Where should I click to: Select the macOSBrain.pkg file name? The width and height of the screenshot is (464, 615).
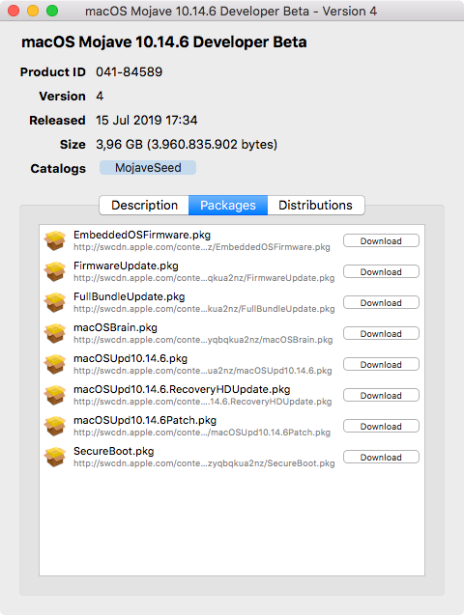click(115, 328)
